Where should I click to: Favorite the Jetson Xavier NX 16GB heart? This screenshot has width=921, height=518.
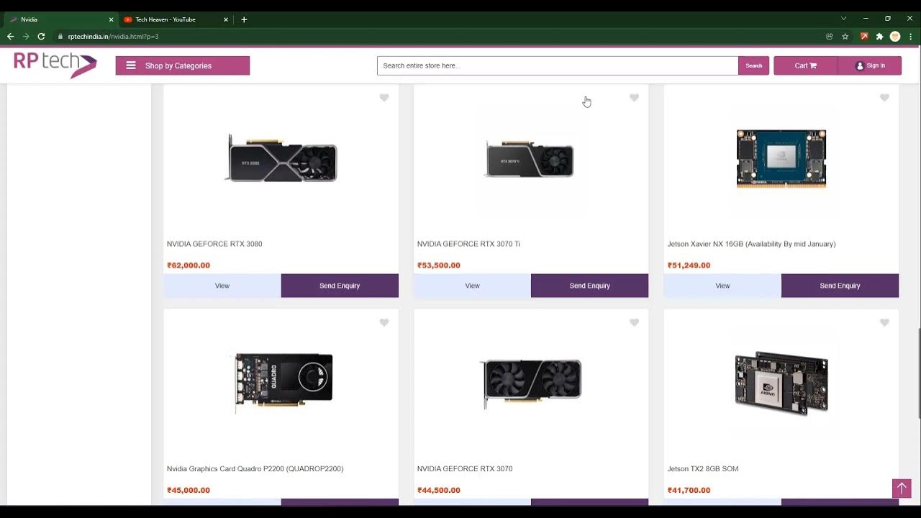click(x=884, y=98)
